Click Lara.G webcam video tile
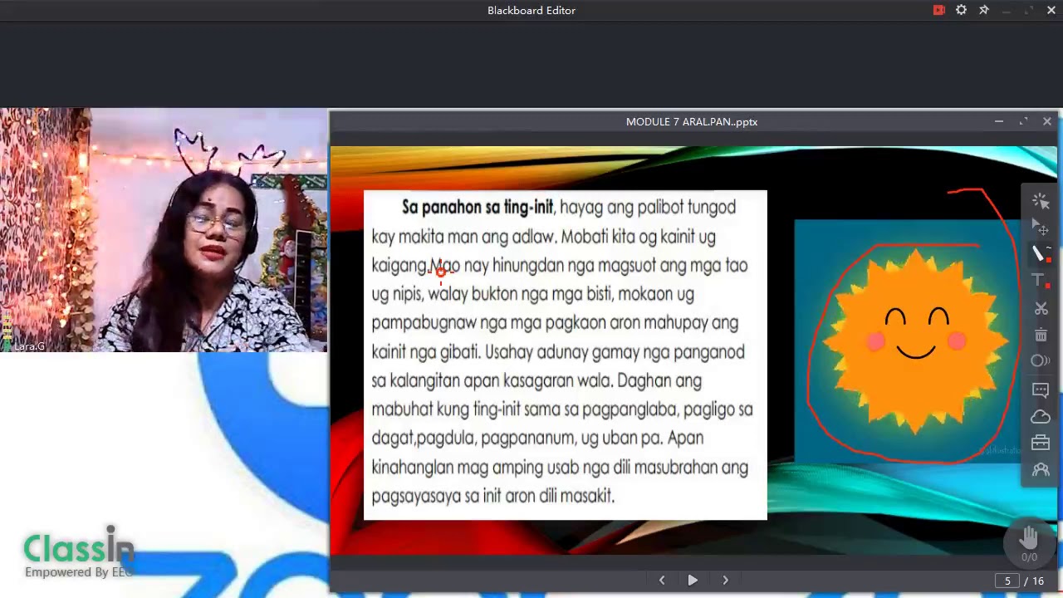 164,230
